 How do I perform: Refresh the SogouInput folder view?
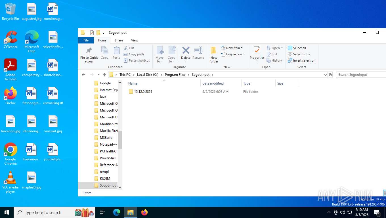[x=330, y=75]
